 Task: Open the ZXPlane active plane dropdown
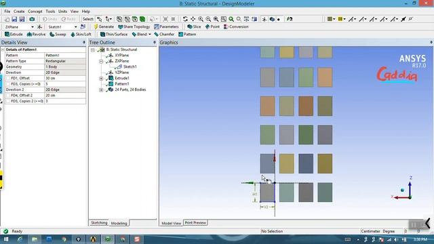click(33, 27)
